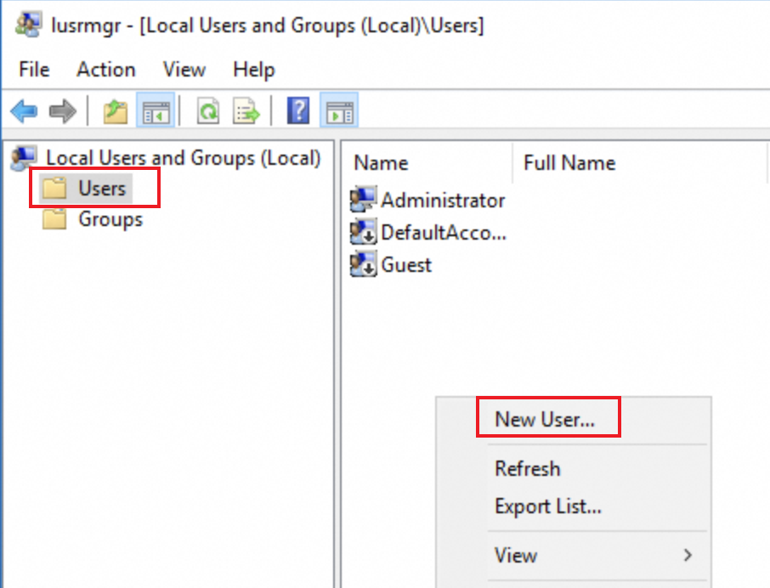The height and width of the screenshot is (588, 770).
Task: Open the View menu in menu bar
Action: (184, 69)
